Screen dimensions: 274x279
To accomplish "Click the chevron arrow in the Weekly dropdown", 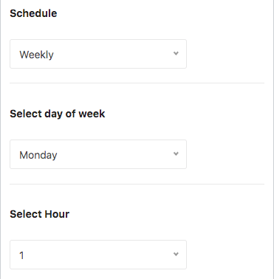I will coord(176,53).
